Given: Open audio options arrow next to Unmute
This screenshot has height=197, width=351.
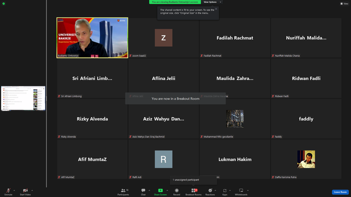Looking at the screenshot, I should (x=14, y=190).
